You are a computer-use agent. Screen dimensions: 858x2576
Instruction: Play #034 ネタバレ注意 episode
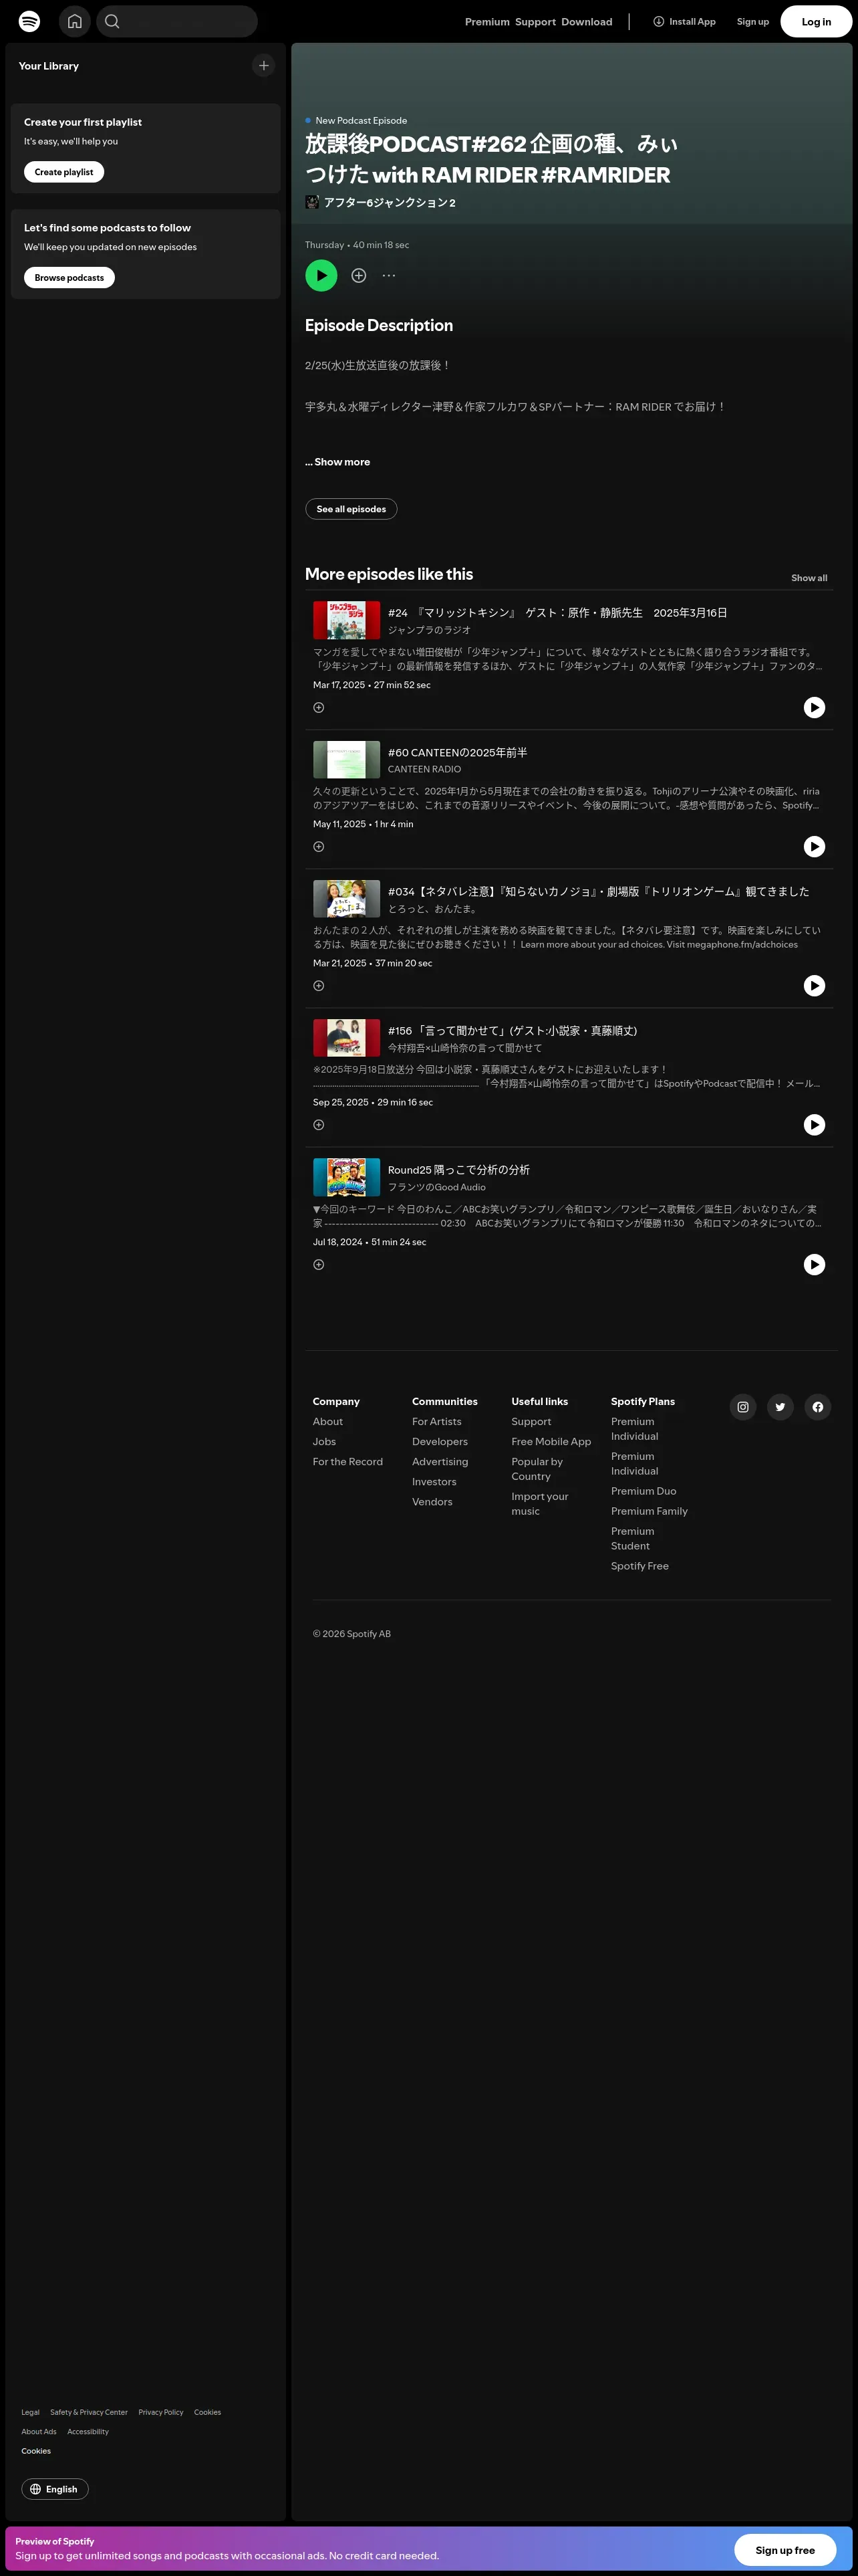[814, 985]
